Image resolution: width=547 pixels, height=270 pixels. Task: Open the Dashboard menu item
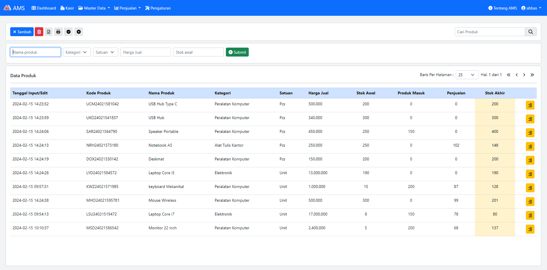(44, 8)
